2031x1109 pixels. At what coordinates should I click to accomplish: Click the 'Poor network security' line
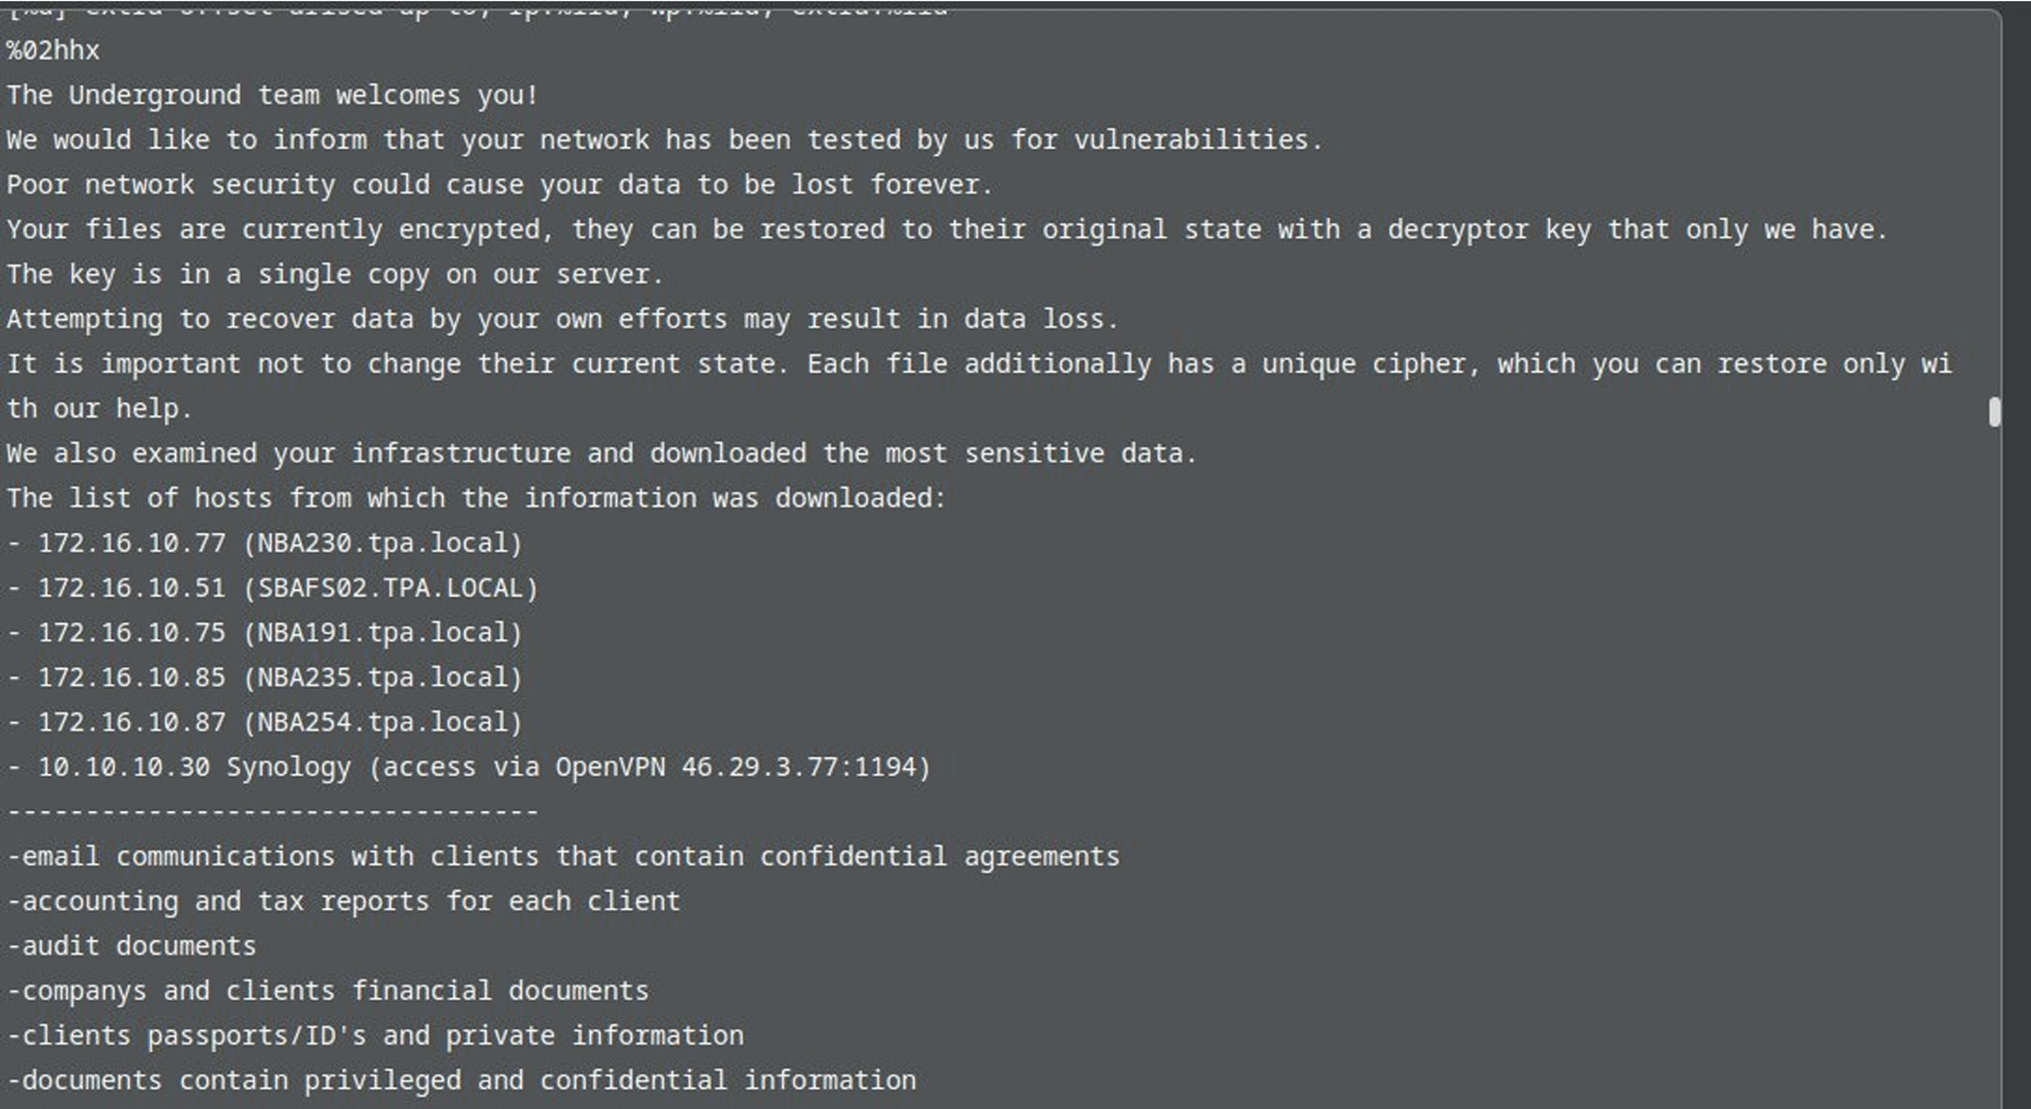pyautogui.click(x=499, y=185)
